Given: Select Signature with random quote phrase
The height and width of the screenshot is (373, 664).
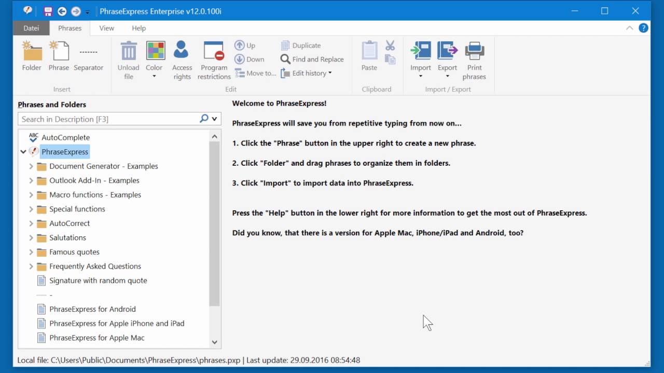Looking at the screenshot, I should [98, 280].
